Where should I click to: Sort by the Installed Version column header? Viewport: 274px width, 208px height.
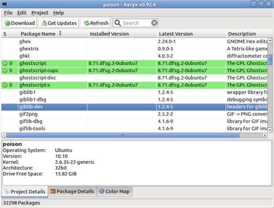pos(109,34)
